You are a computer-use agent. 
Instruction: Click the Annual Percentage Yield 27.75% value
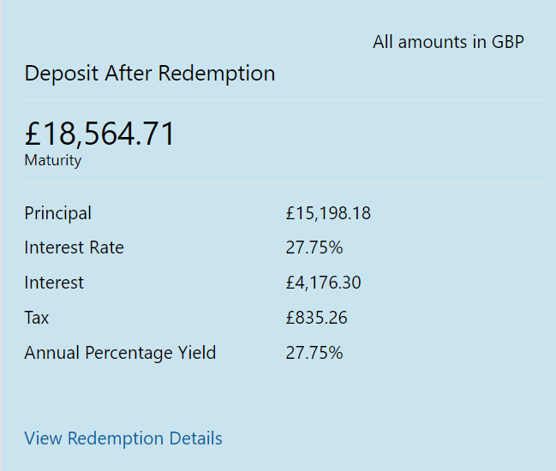pos(314,353)
